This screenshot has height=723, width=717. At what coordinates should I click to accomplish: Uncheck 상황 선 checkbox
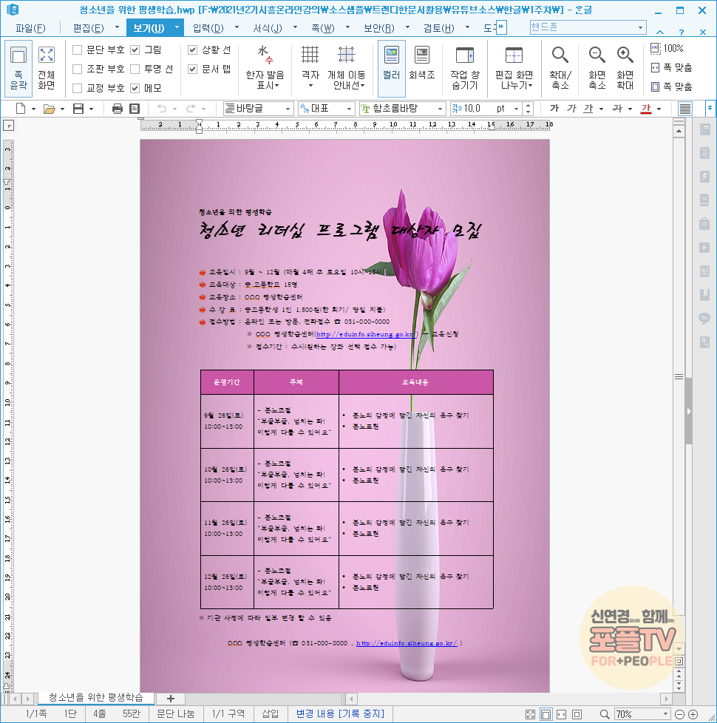tap(193, 50)
